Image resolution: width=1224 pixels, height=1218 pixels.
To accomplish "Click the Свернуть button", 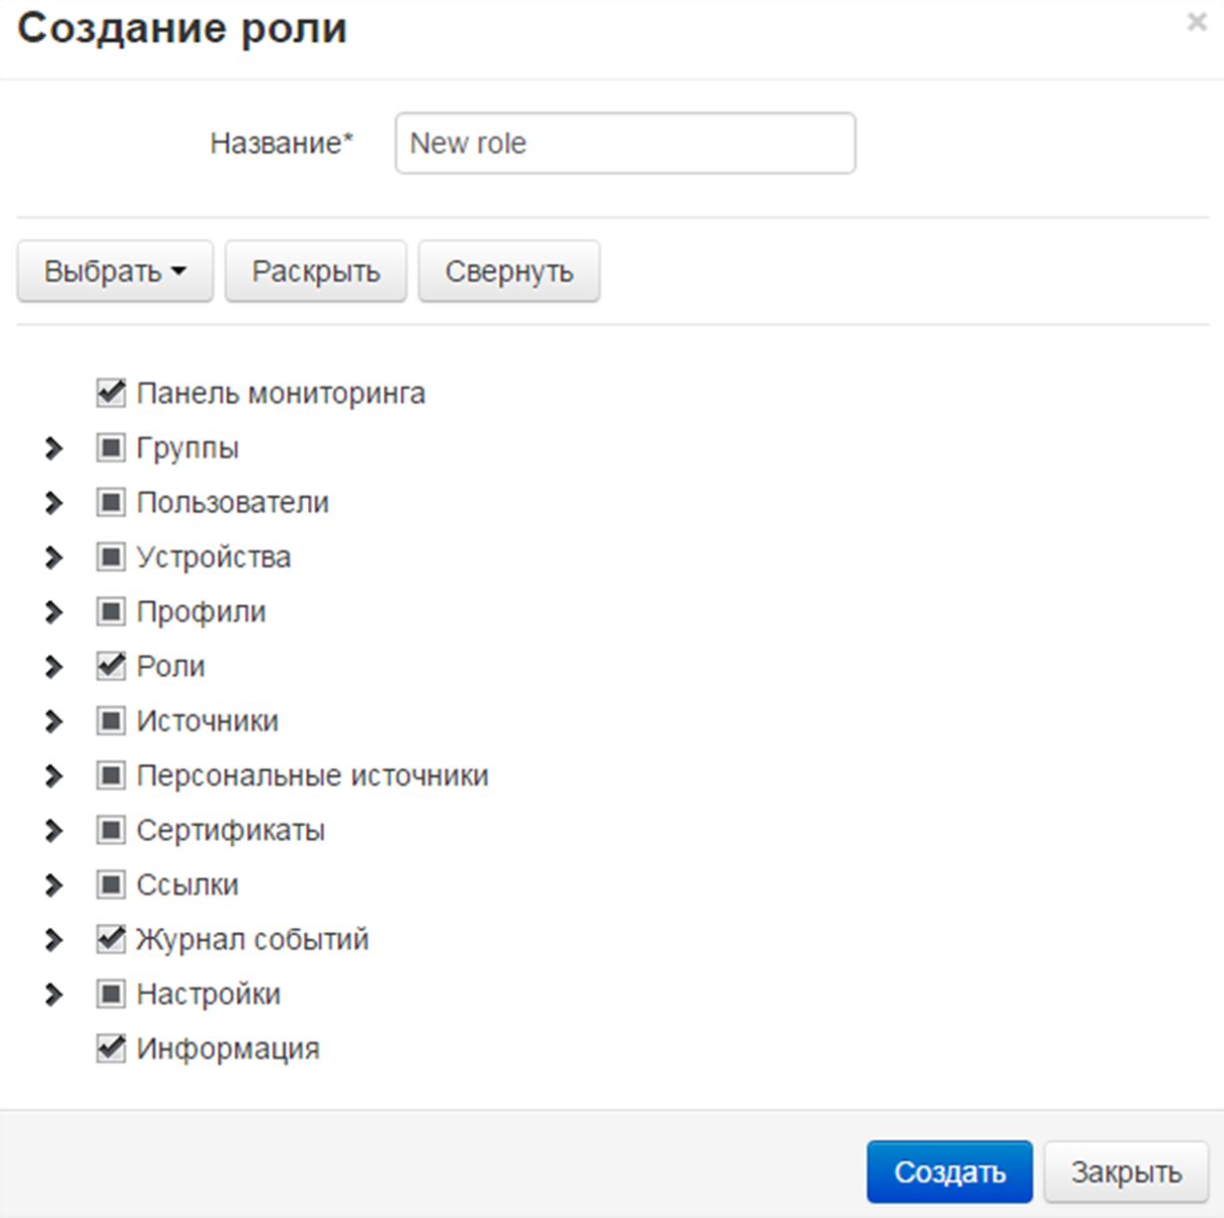I will [x=508, y=271].
